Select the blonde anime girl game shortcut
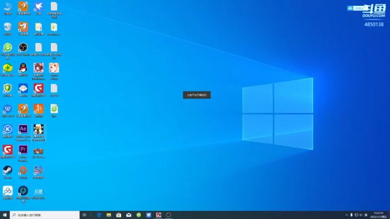 click(x=54, y=72)
